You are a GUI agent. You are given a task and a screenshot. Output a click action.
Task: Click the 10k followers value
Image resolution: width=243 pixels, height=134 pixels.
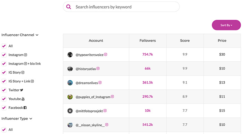coord(148,111)
